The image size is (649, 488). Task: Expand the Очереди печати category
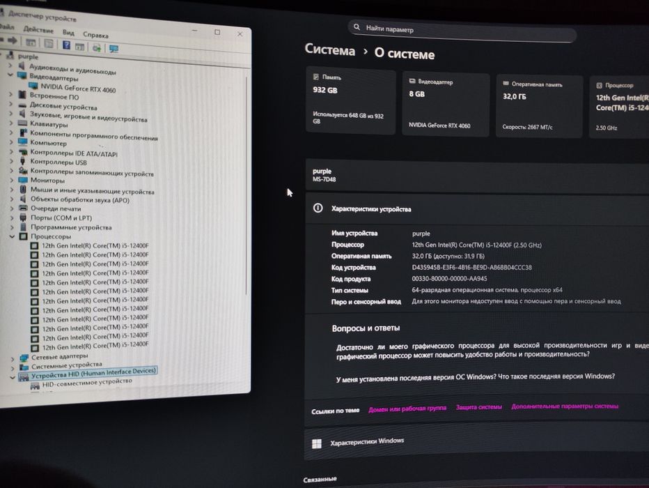click(x=12, y=208)
